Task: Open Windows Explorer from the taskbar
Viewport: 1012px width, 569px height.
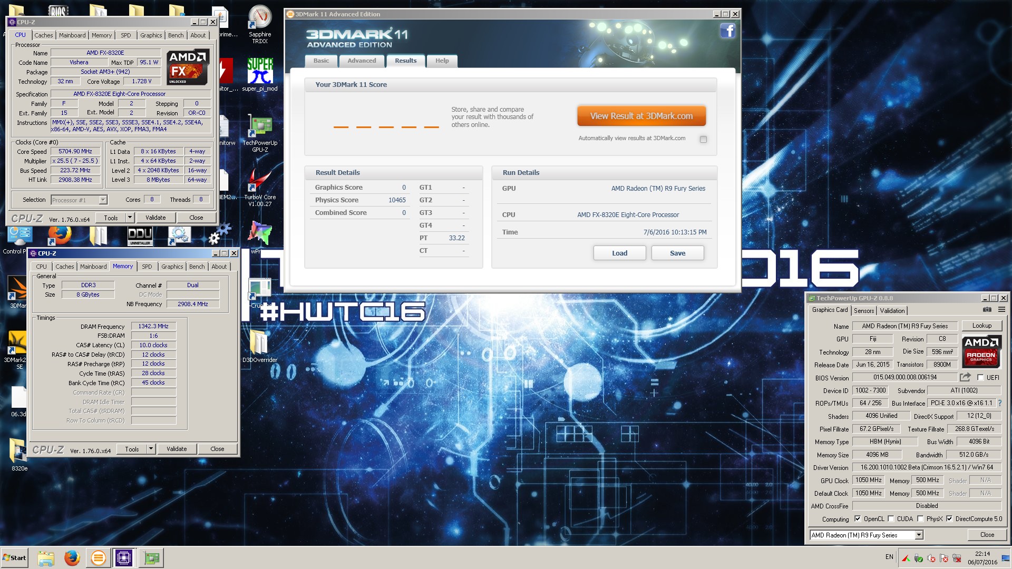Action: click(46, 557)
